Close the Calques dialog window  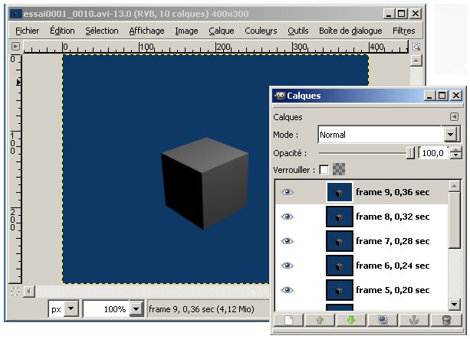[x=456, y=96]
